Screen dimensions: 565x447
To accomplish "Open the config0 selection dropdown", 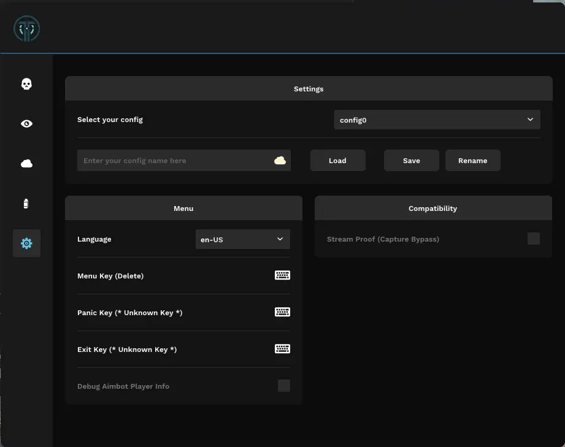I will click(437, 120).
